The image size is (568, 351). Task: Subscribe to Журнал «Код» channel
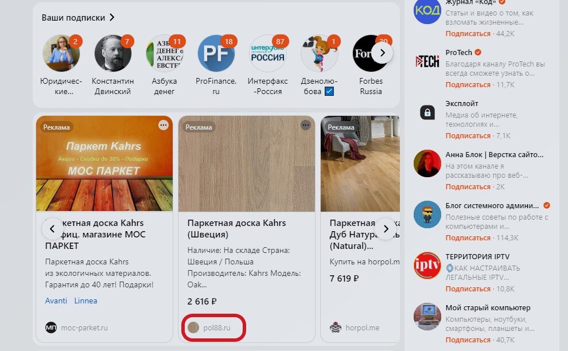pyautogui.click(x=468, y=34)
